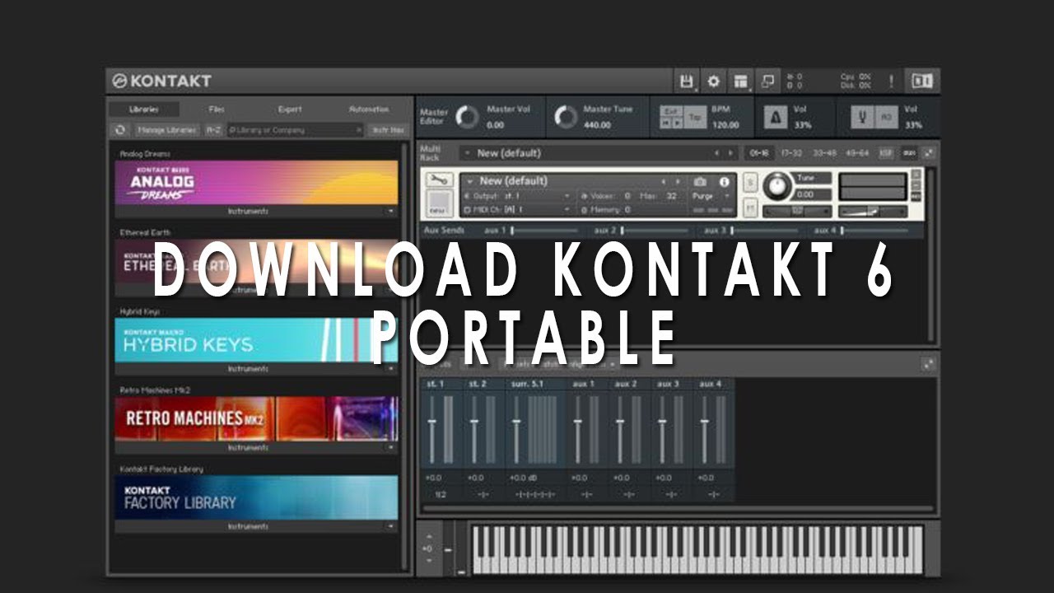Click the instrument Tune knob

[777, 186]
